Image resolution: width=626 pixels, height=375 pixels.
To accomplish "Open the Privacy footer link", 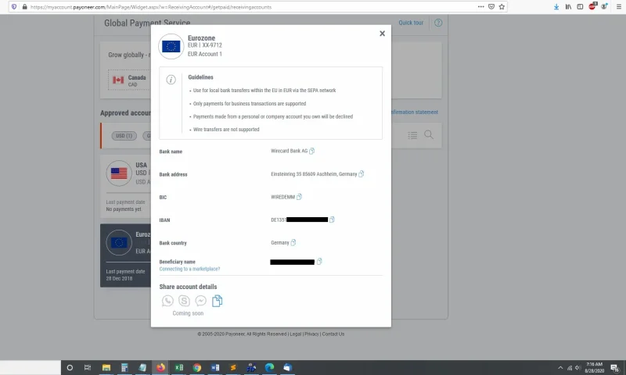I will 311,334.
